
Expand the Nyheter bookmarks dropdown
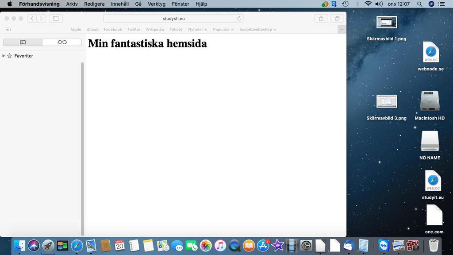coord(197,30)
